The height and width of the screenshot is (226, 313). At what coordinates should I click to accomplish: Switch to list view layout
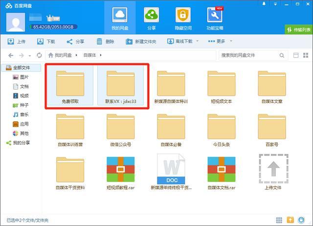pos(296,55)
